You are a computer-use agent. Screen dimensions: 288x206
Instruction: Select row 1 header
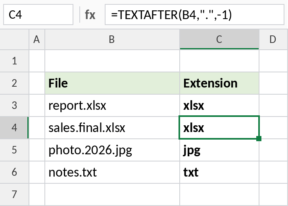tap(14, 61)
